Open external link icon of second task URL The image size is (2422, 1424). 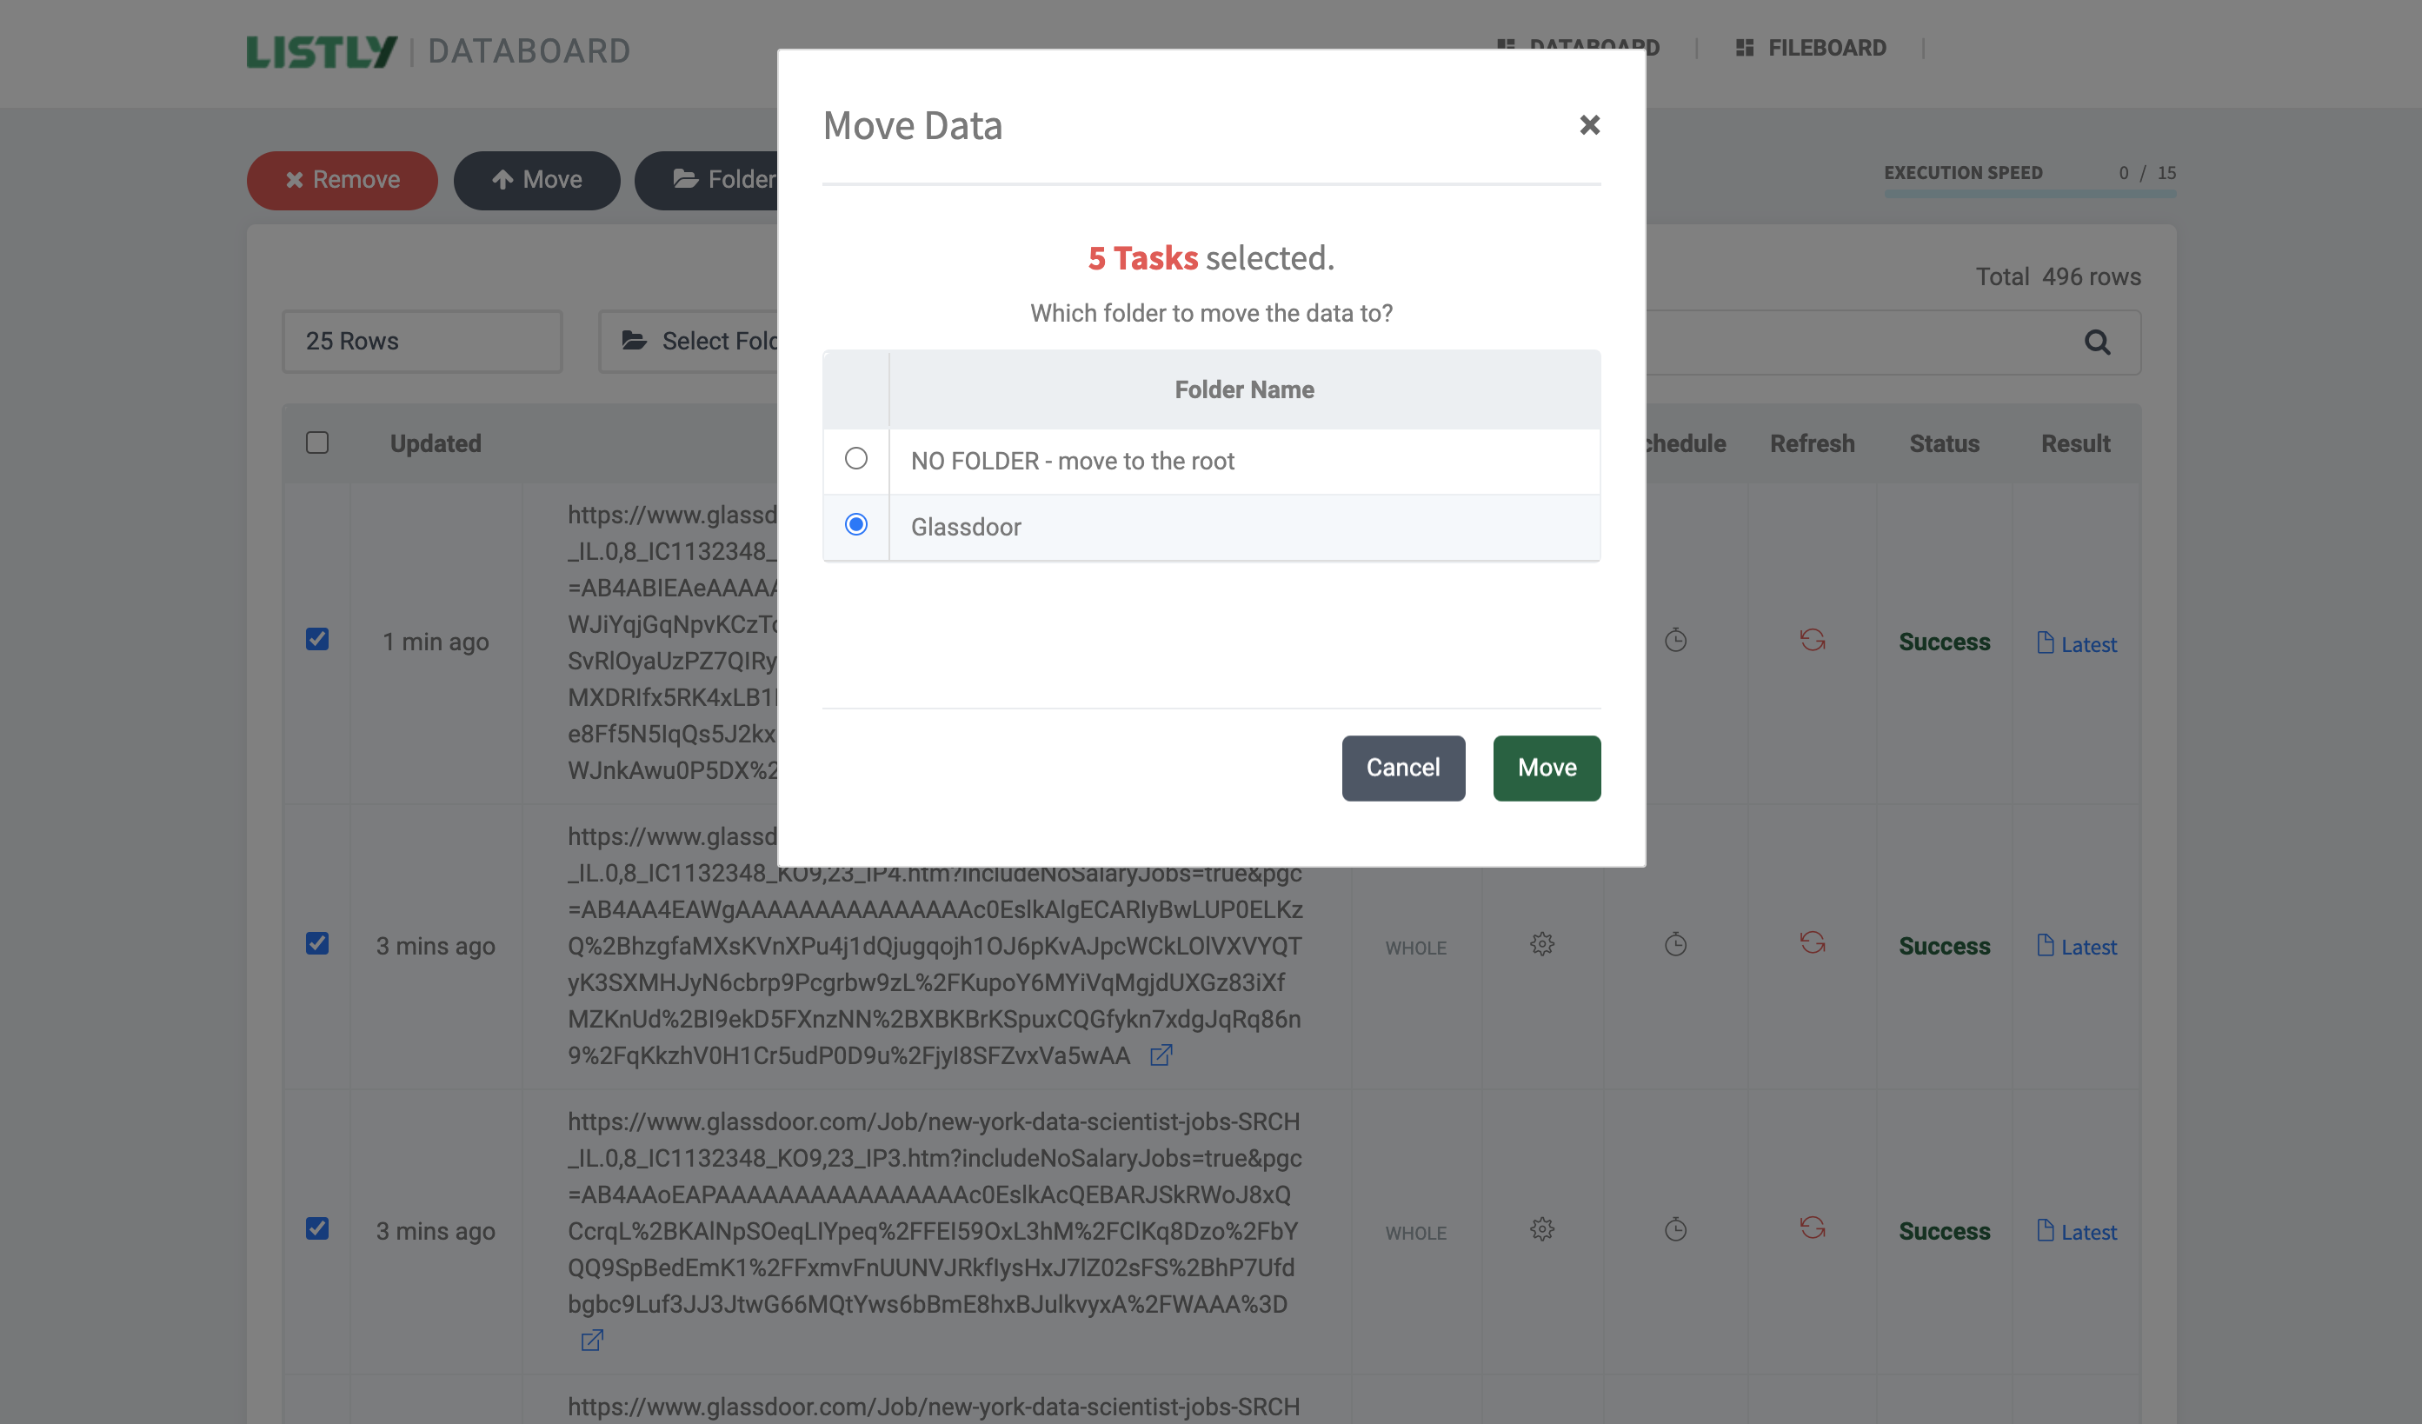point(1161,1055)
